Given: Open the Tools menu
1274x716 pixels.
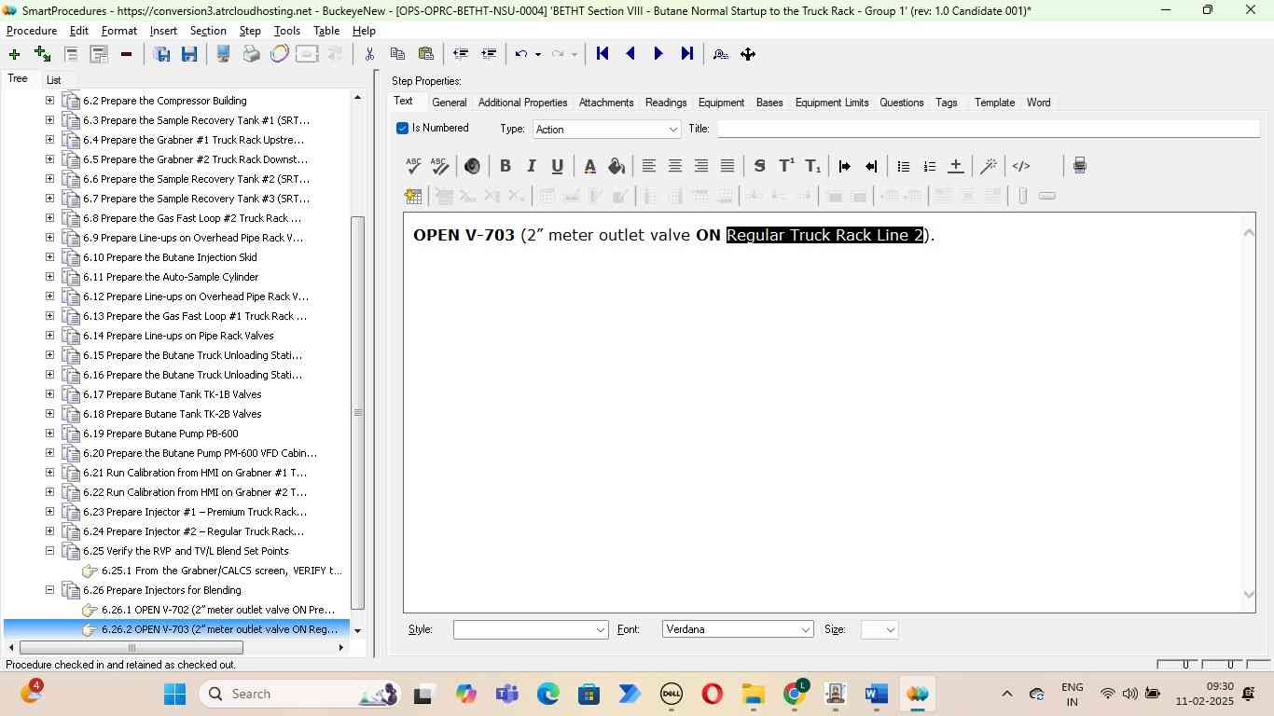Looking at the screenshot, I should (286, 31).
